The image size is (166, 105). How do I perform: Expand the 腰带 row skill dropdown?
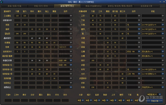click(163, 29)
